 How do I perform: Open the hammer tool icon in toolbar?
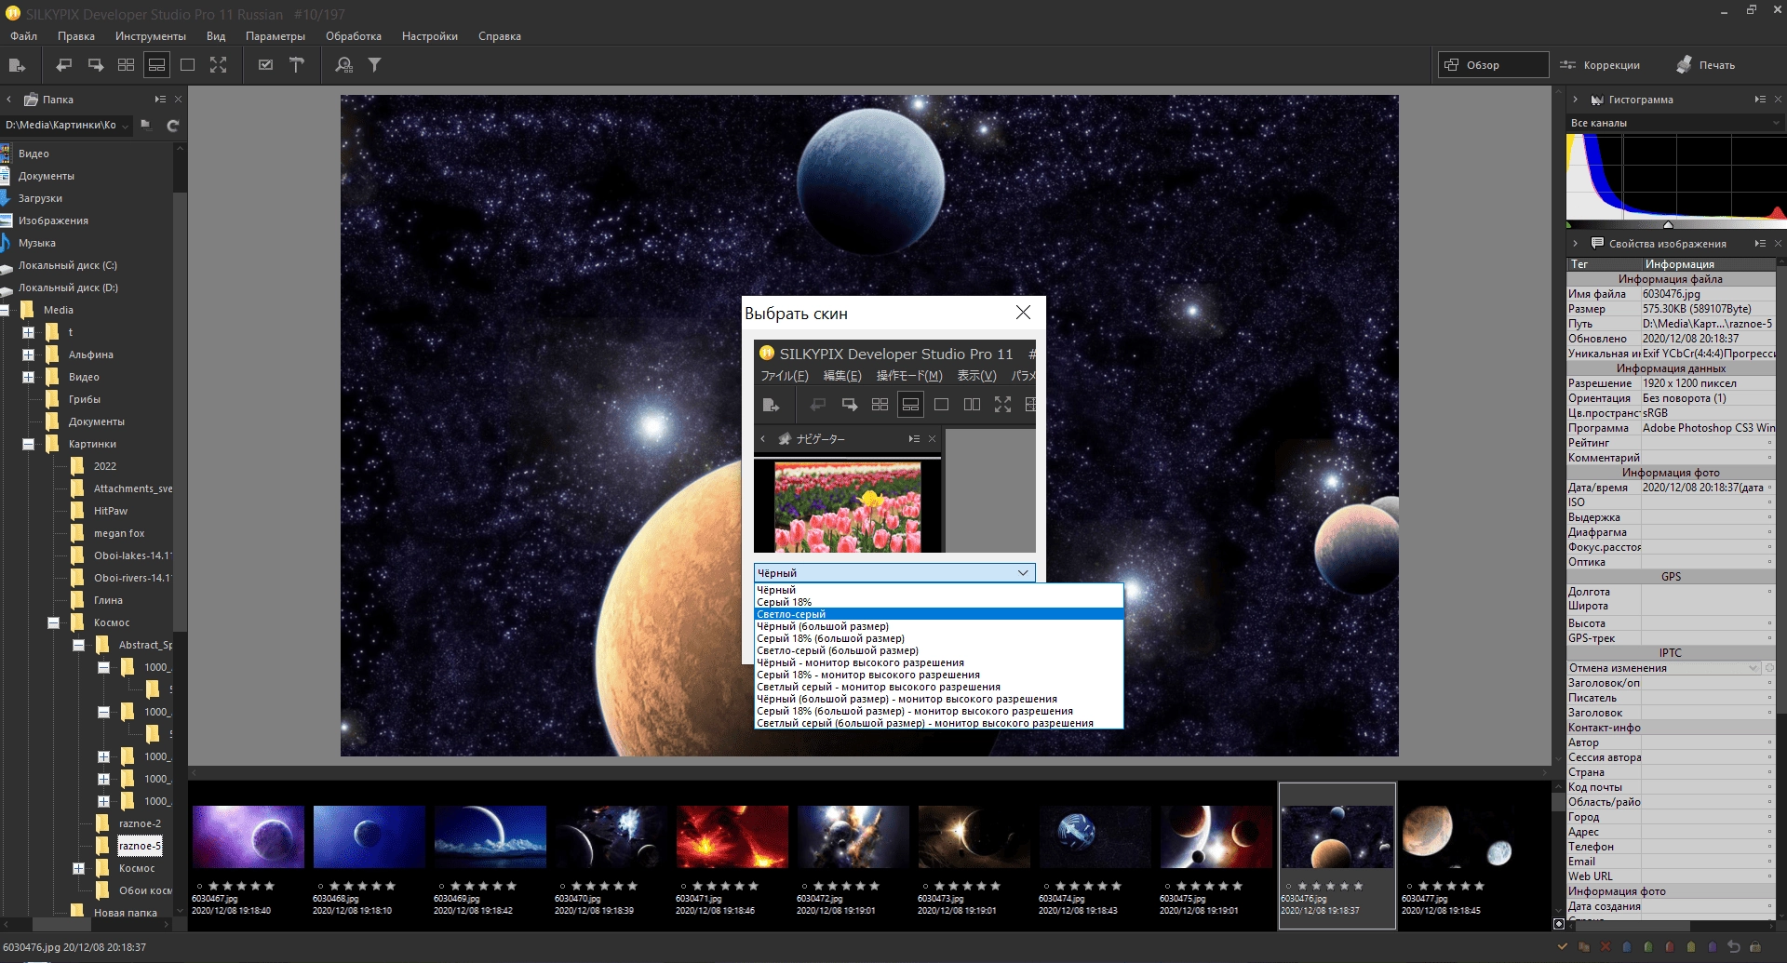click(x=297, y=65)
